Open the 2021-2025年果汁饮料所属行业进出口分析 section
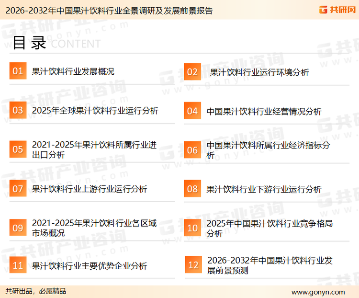Image resolution: width=359 pixels, height=298 pixels. 94,150
